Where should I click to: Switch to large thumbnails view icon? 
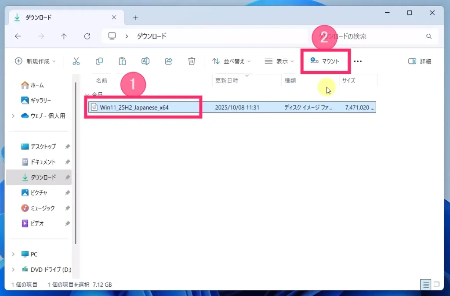pos(436,285)
